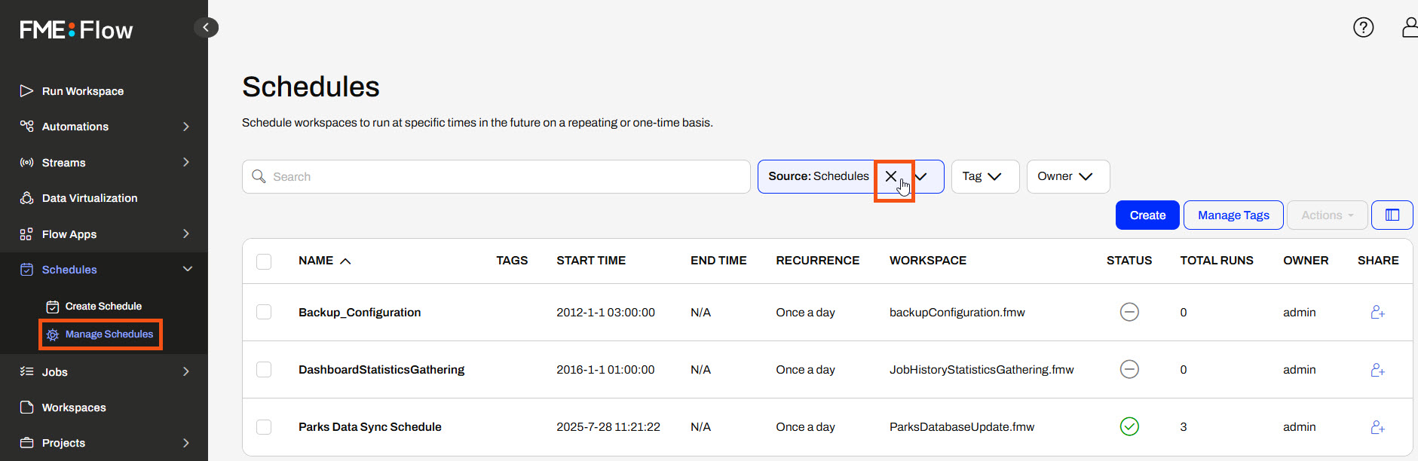Screen dimensions: 1418x461
Task: Collapse the sidebar with the arrow button
Action: [206, 28]
